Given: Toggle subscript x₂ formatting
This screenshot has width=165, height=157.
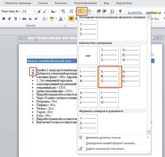Looking at the screenshot, I should click(x=30, y=19).
